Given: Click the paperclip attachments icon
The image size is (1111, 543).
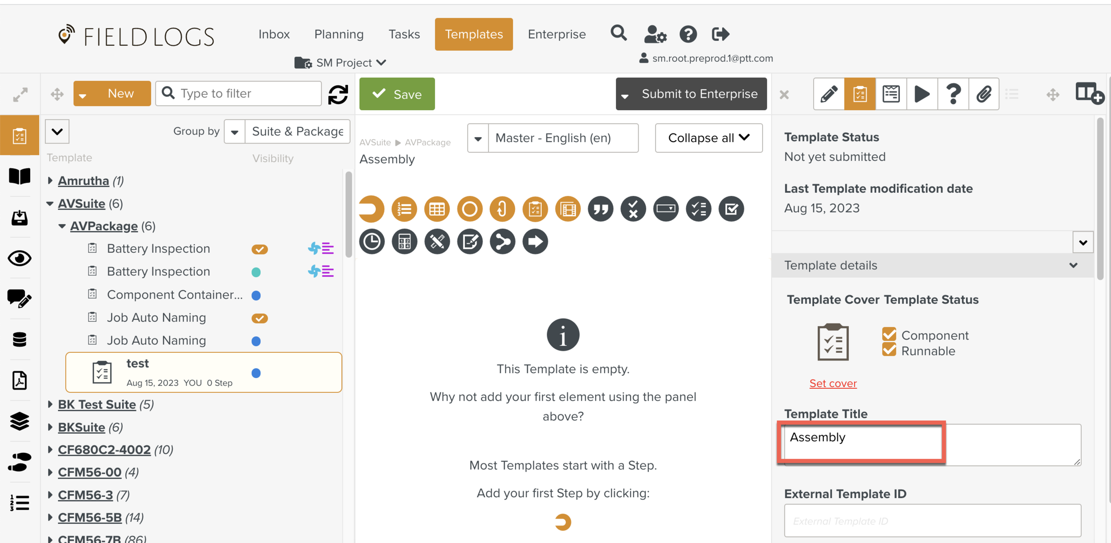Looking at the screenshot, I should coord(983,94).
